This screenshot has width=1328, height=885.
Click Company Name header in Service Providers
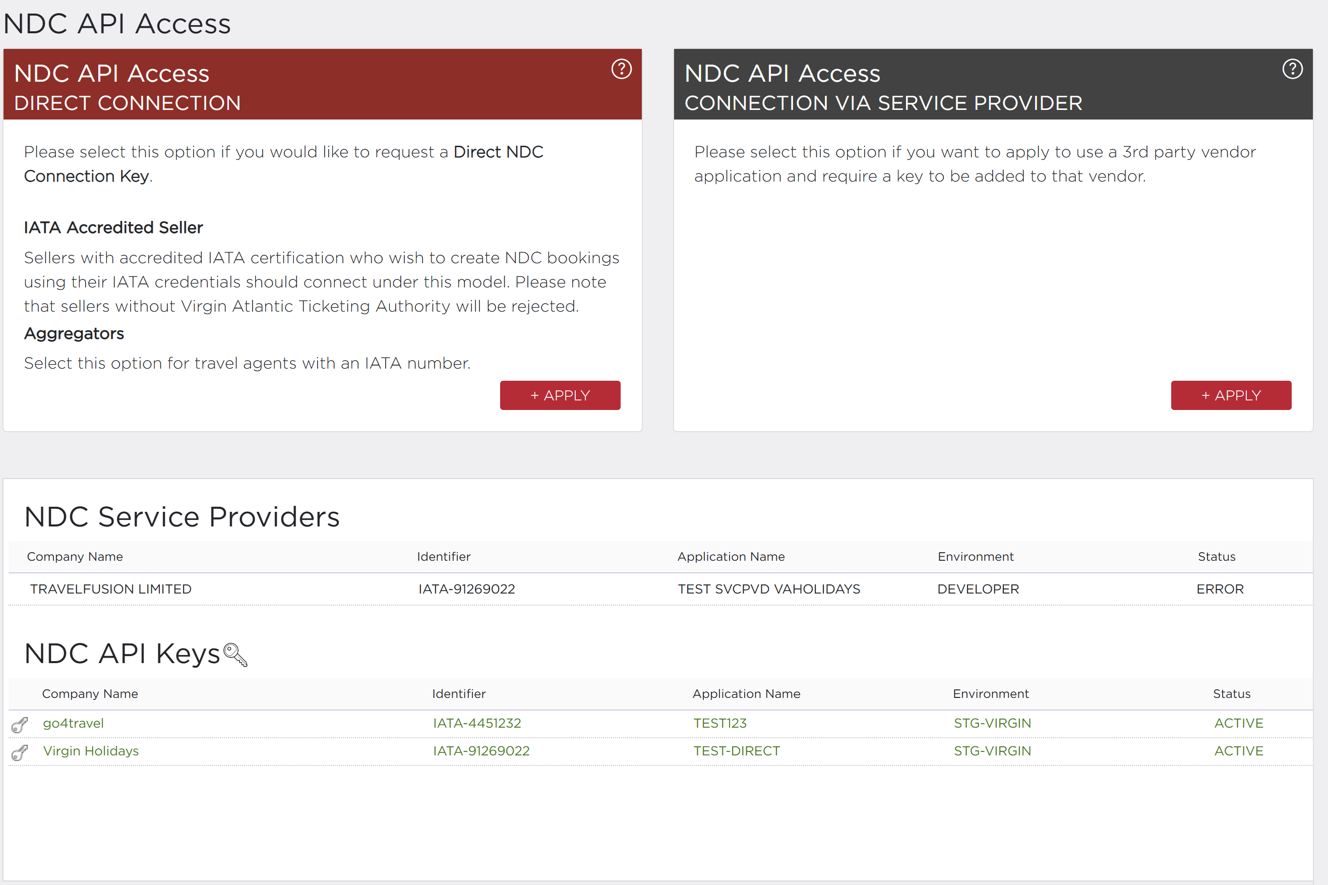click(x=75, y=557)
